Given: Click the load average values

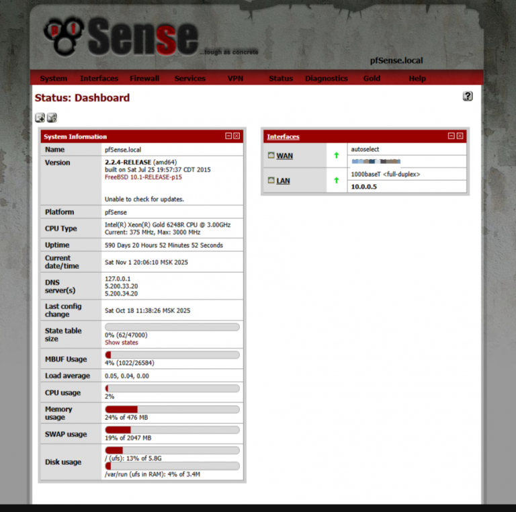Looking at the screenshot, I should (127, 376).
